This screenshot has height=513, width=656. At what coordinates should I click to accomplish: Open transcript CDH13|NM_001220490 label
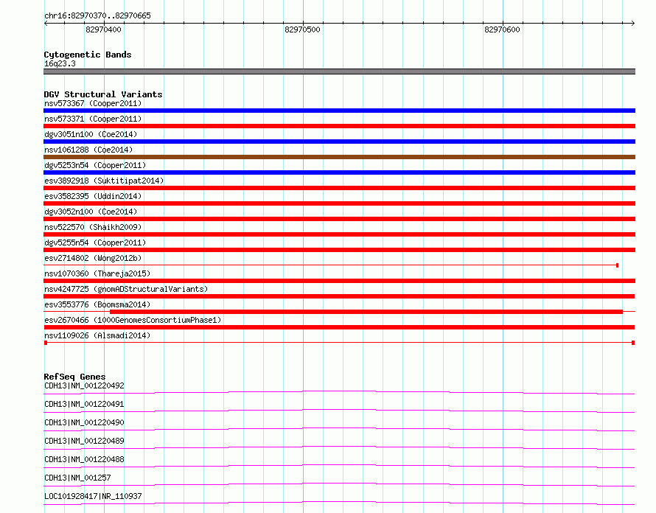pyautogui.click(x=84, y=422)
